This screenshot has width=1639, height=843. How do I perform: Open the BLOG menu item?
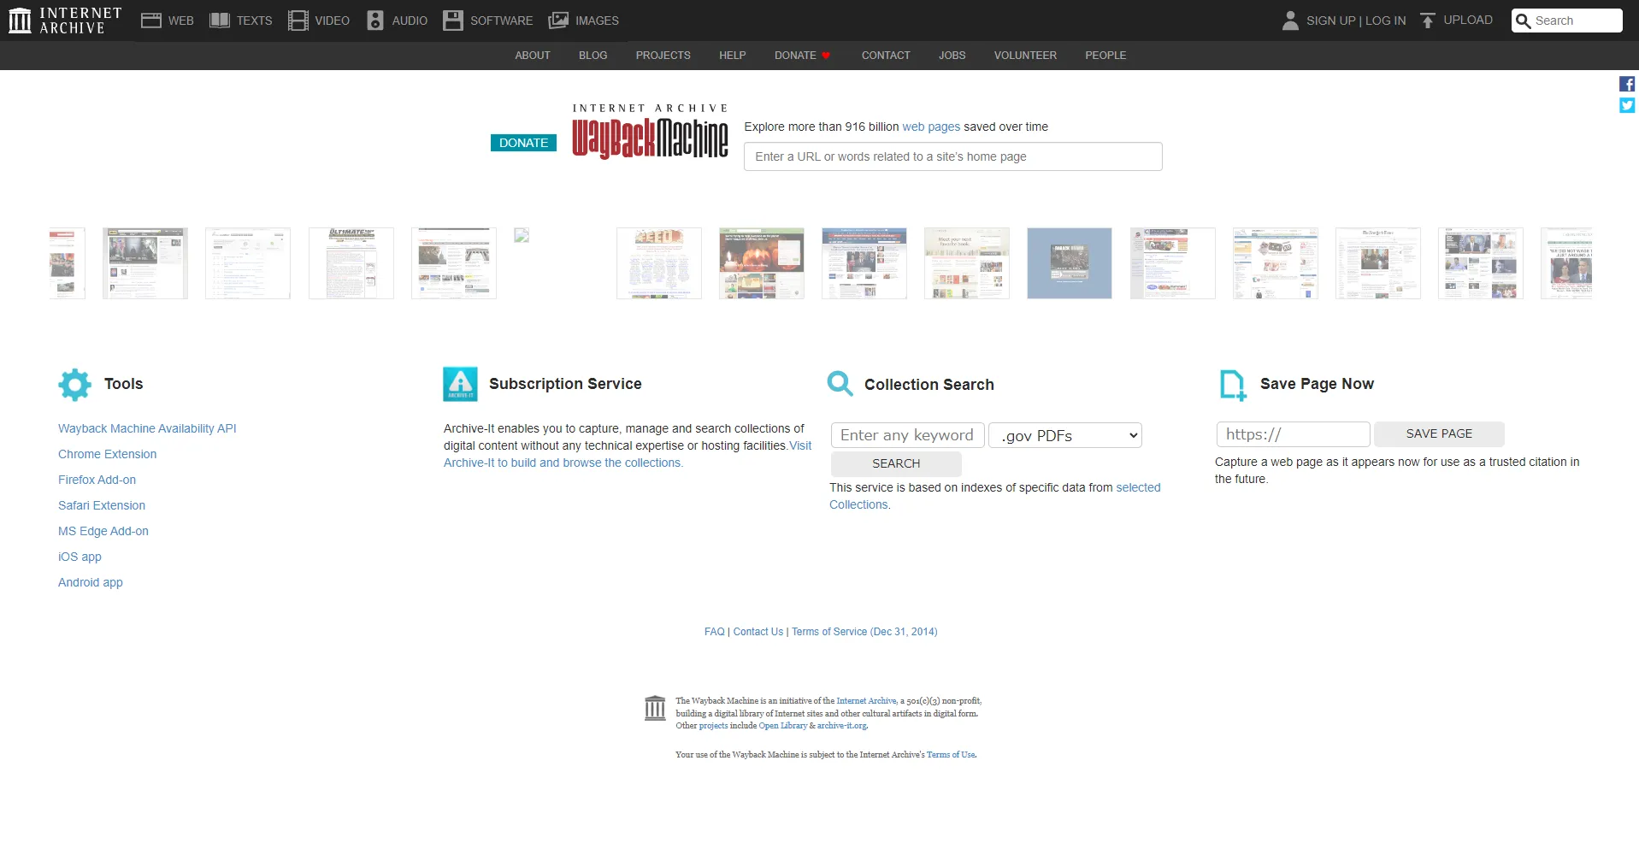593,56
